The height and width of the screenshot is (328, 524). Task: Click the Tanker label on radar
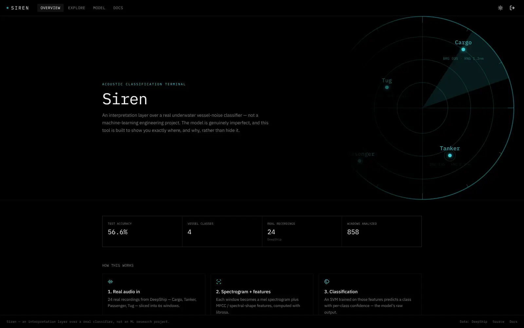click(450, 148)
